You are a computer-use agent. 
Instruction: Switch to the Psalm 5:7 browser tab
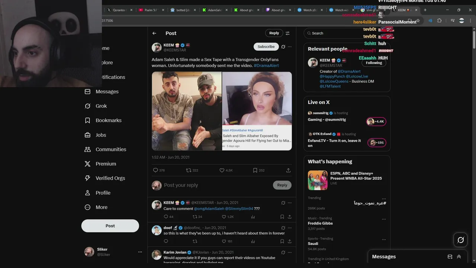pyautogui.click(x=151, y=10)
